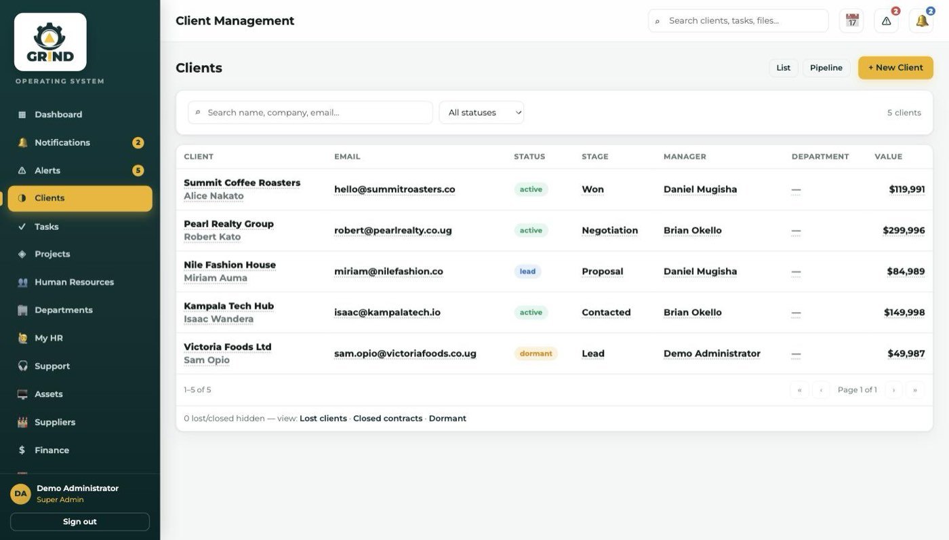Viewport: 949px width, 540px height.
Task: Click the Finance dollar icon
Action: click(22, 450)
